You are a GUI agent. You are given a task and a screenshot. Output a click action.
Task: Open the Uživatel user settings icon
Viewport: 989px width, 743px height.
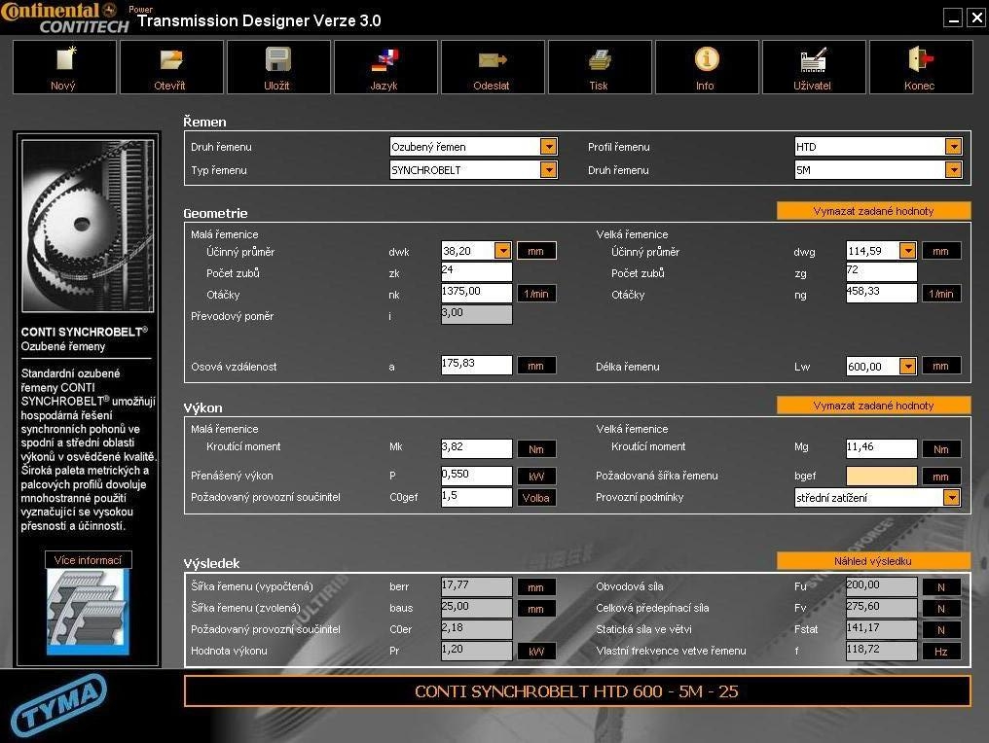click(x=814, y=67)
